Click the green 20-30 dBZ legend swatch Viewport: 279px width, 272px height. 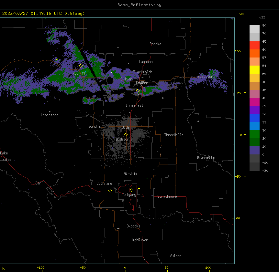click(254, 134)
